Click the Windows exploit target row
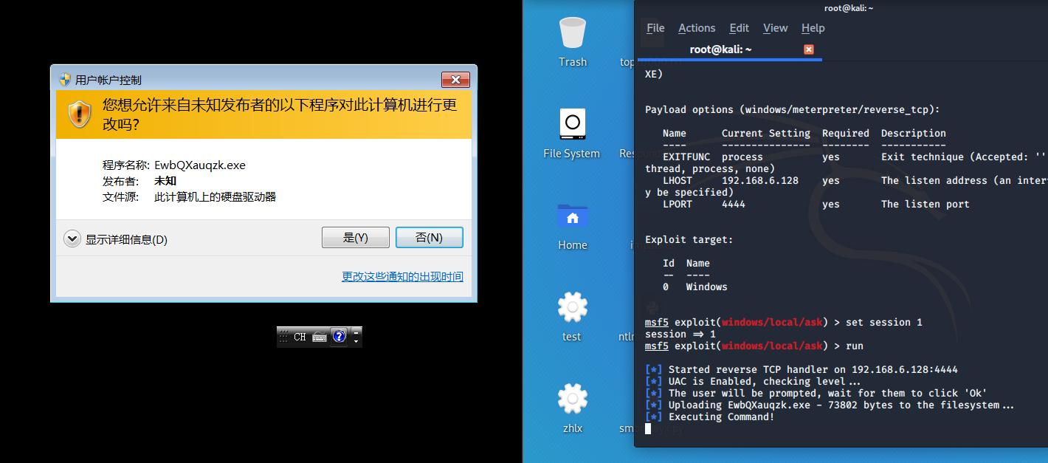Viewport: 1048px width, 463px height. (695, 287)
